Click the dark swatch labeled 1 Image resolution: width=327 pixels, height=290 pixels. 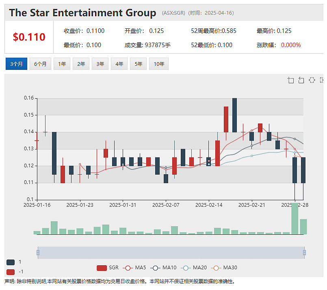point(11,262)
